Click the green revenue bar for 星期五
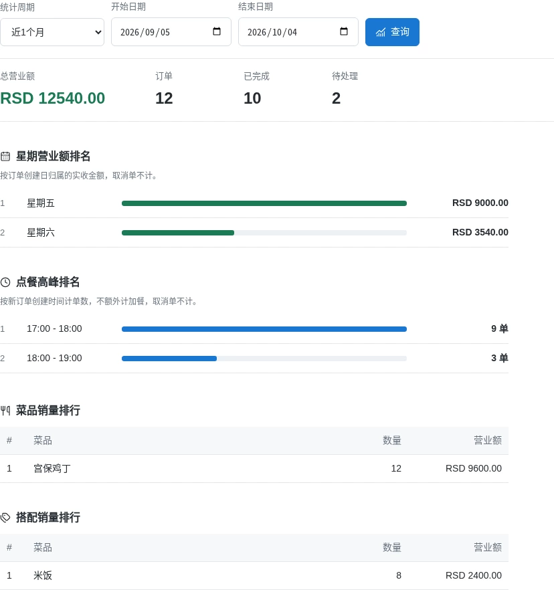 tap(264, 203)
